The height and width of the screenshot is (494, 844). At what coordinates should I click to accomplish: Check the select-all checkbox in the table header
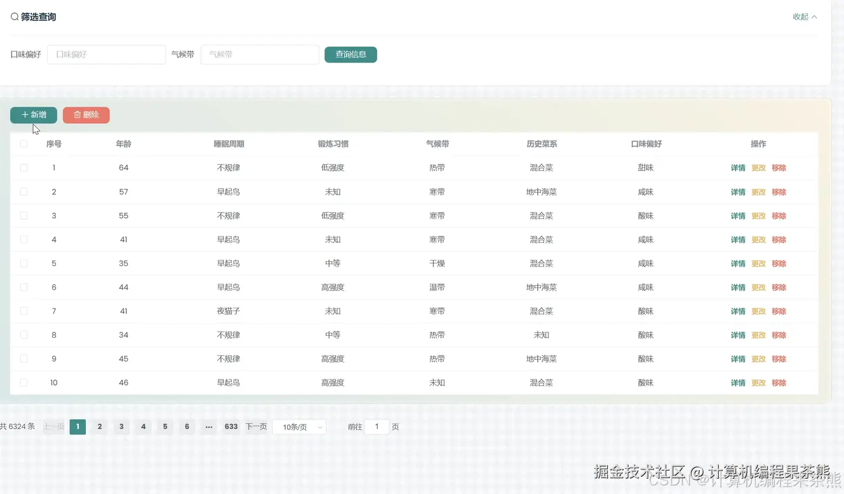(23, 143)
